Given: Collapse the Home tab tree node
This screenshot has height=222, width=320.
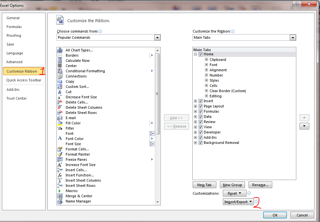Looking at the screenshot, I should [195, 54].
